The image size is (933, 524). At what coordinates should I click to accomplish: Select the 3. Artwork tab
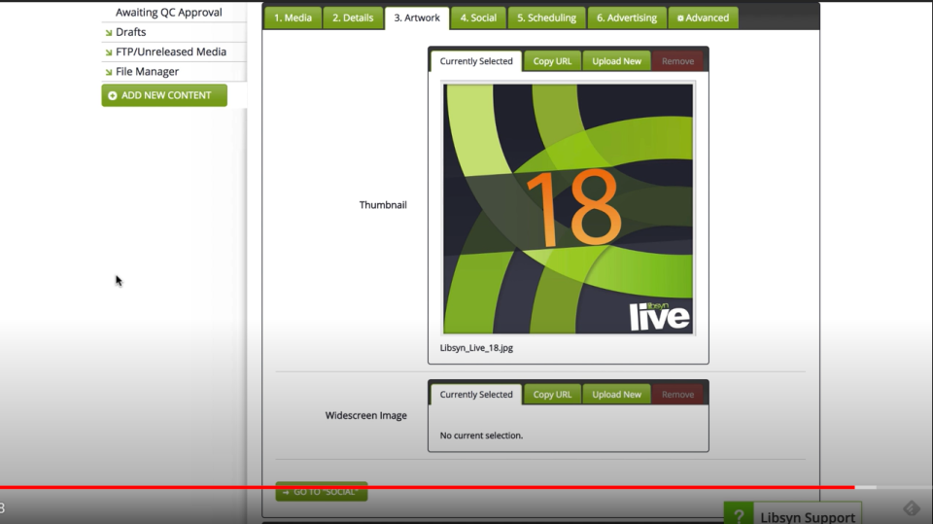[417, 17]
